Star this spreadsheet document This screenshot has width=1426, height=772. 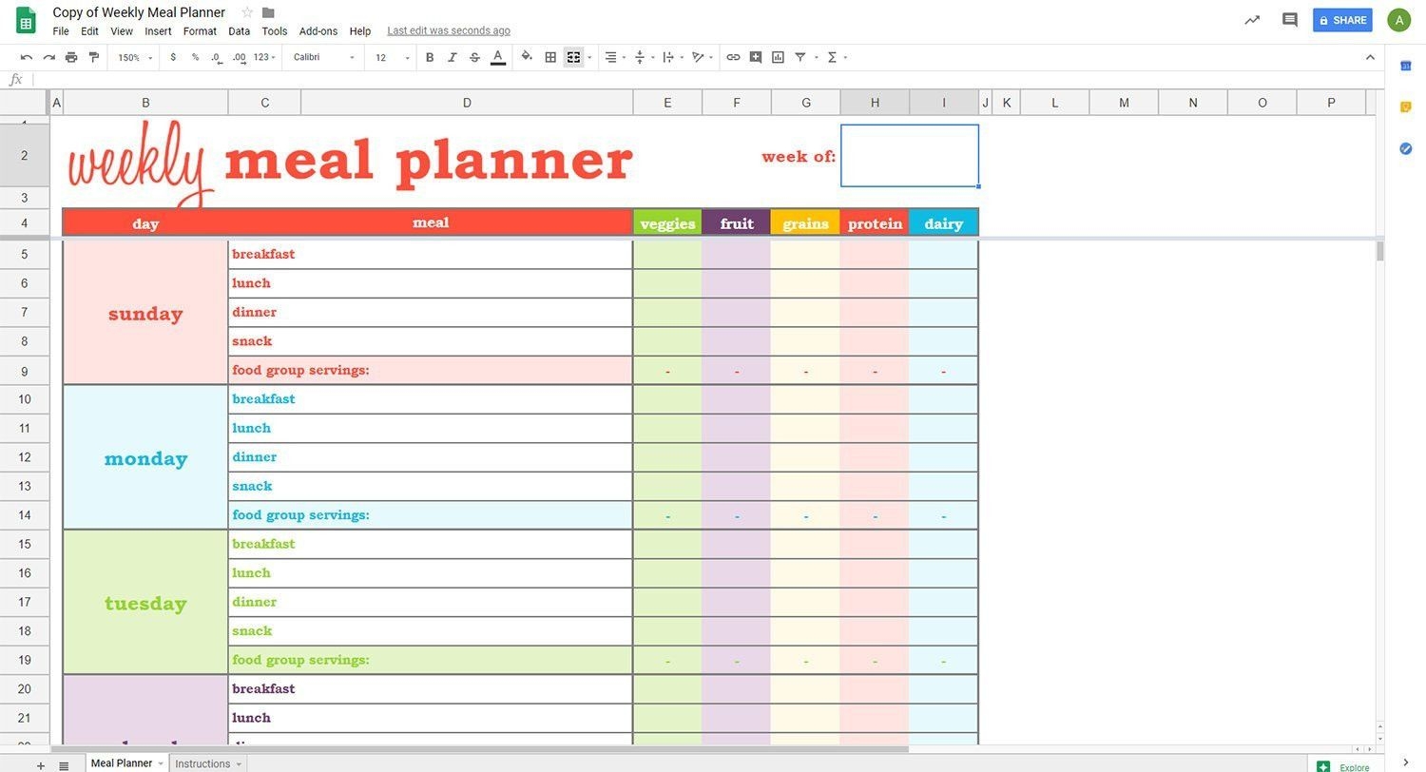tap(247, 12)
